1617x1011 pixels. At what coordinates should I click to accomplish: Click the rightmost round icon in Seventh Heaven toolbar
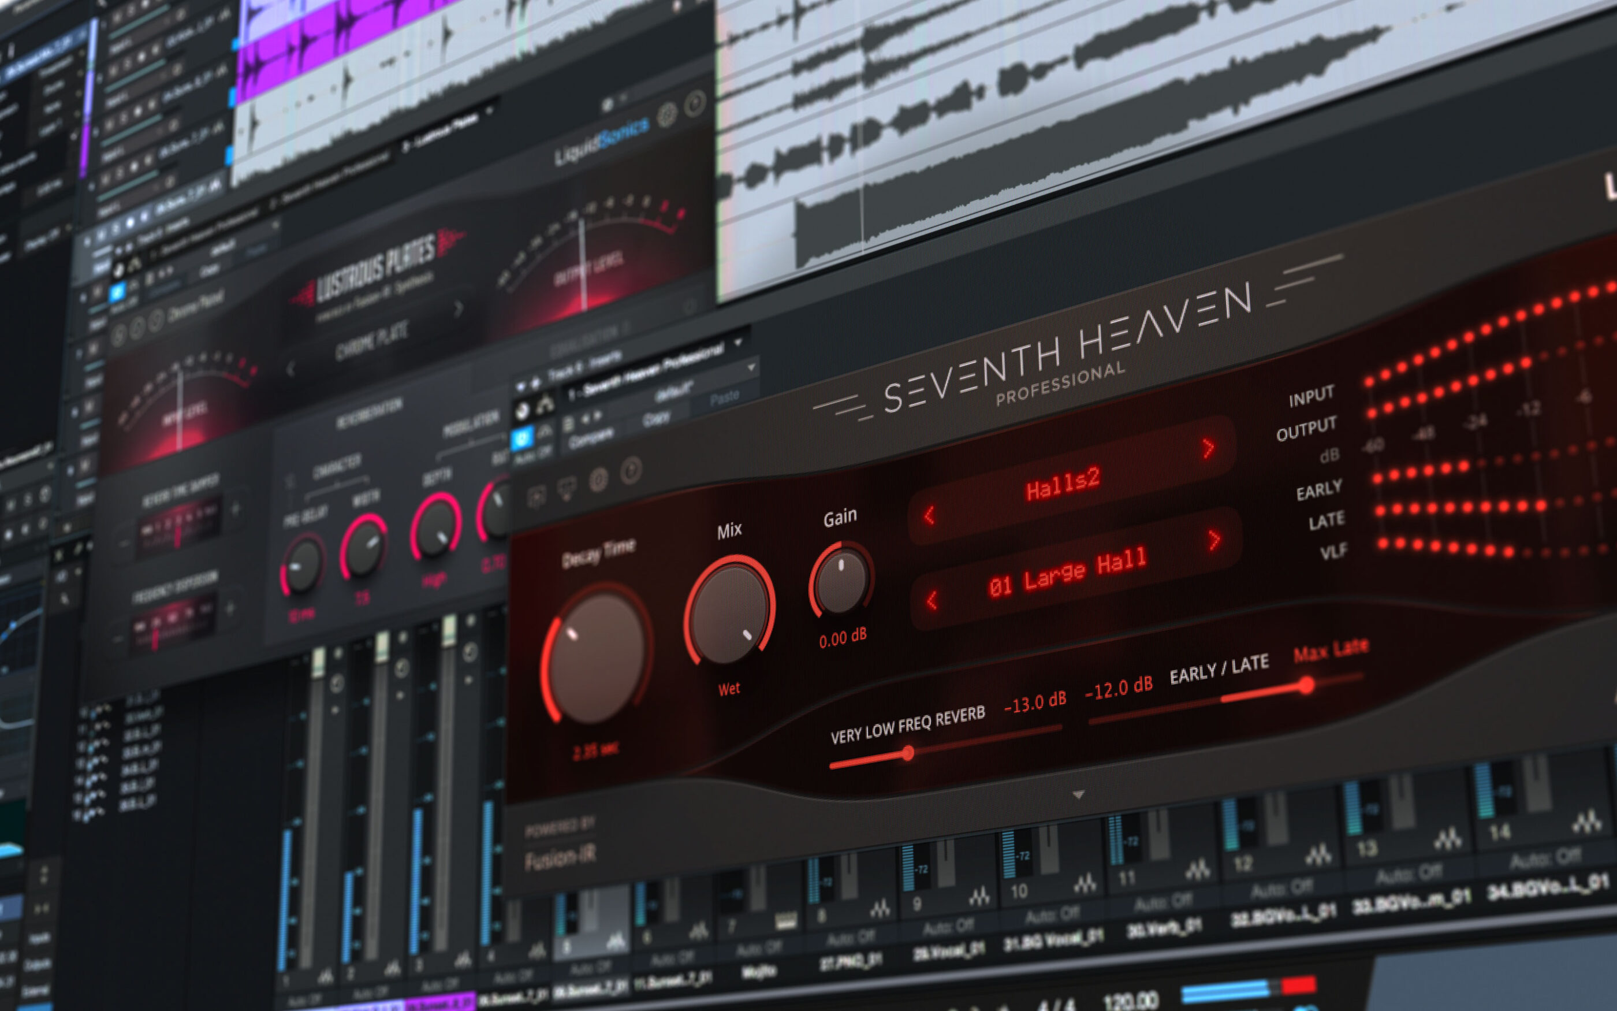pos(631,471)
